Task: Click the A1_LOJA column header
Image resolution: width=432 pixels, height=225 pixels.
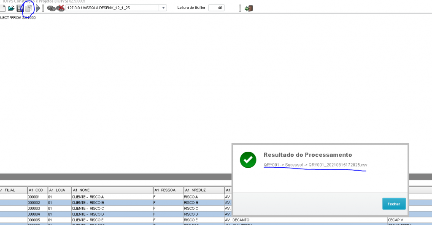Action: point(59,190)
